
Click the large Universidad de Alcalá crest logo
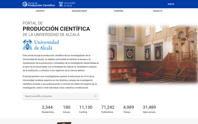[41, 45]
